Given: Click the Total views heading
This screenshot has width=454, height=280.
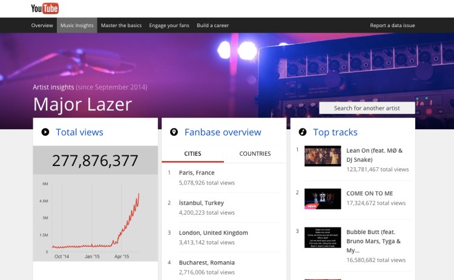Looking at the screenshot, I should click(x=80, y=132).
